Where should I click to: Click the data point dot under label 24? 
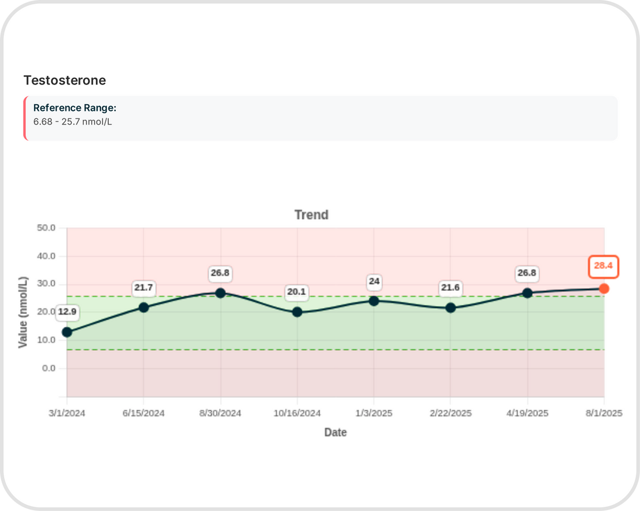coord(374,301)
